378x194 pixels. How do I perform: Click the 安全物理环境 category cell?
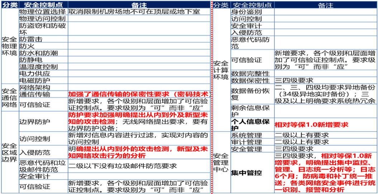10,46
